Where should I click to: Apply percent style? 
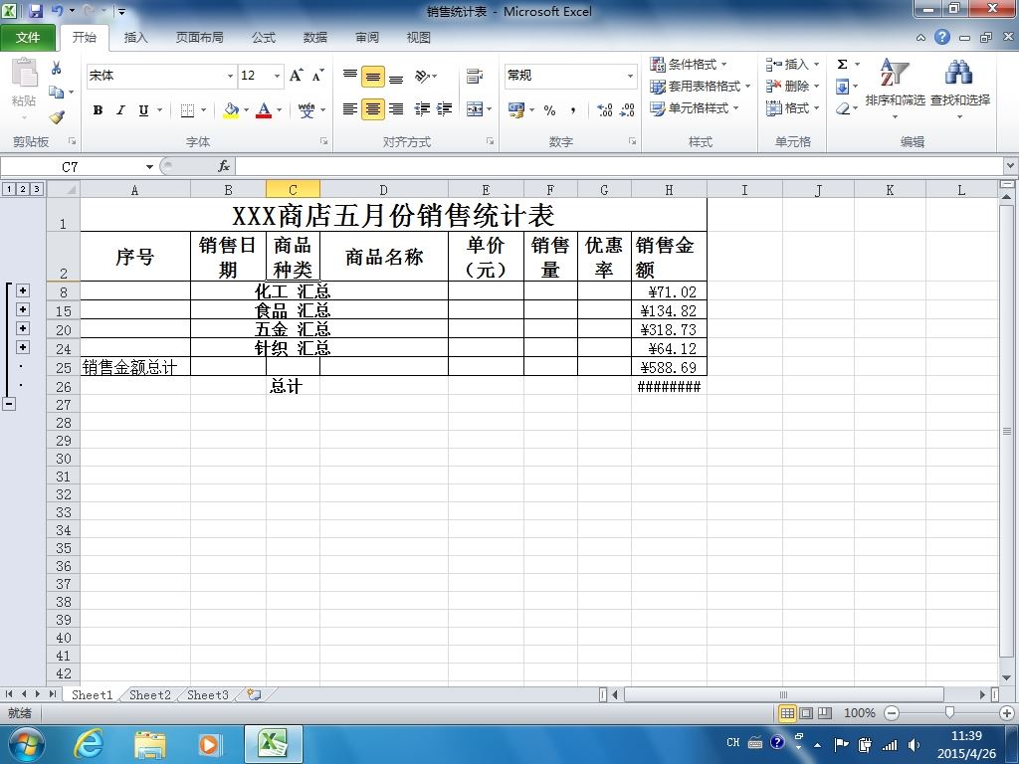point(549,109)
